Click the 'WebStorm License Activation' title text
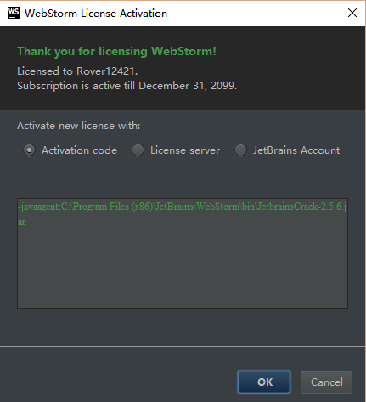 [x=96, y=14]
